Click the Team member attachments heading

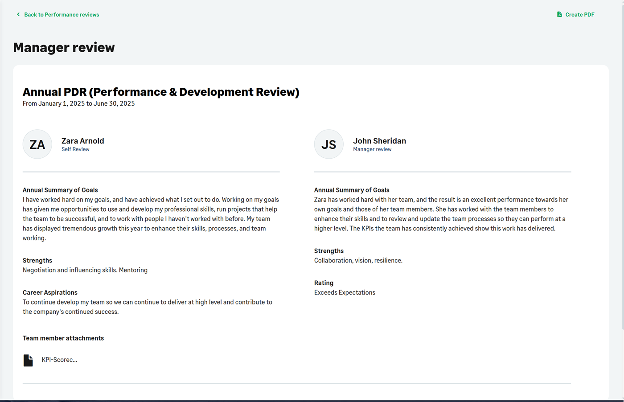(x=63, y=338)
